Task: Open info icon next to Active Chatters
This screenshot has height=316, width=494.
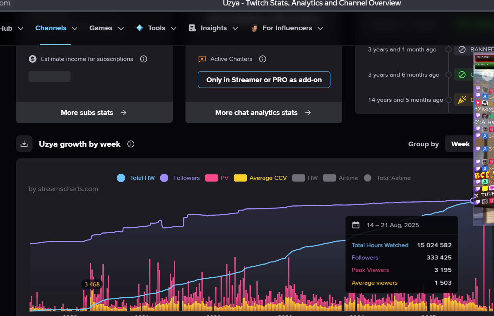Action: [x=263, y=59]
